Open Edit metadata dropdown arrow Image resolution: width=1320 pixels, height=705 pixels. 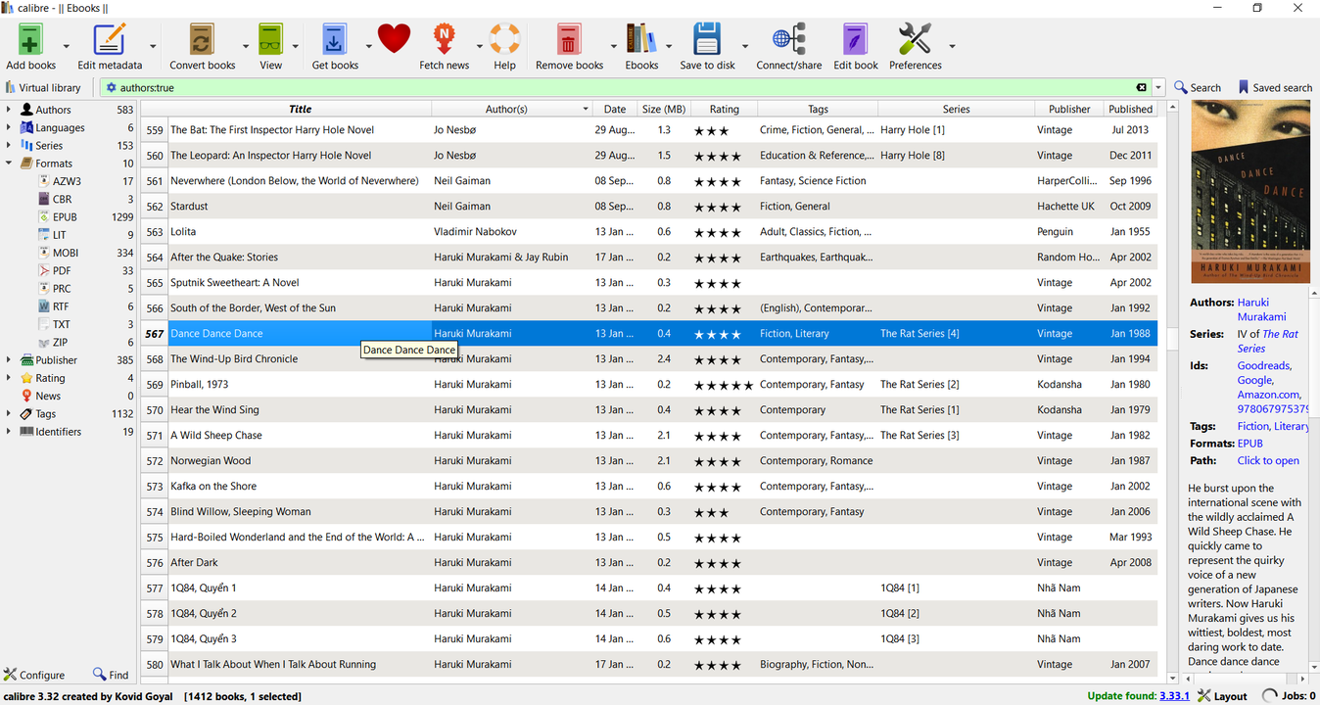click(x=153, y=46)
